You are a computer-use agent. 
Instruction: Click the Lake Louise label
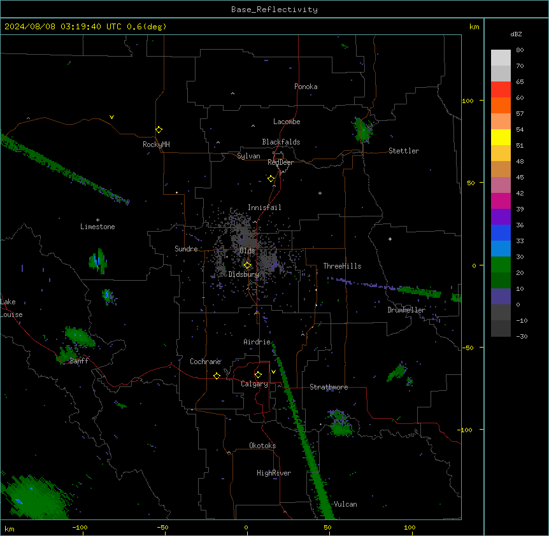pos(11,308)
